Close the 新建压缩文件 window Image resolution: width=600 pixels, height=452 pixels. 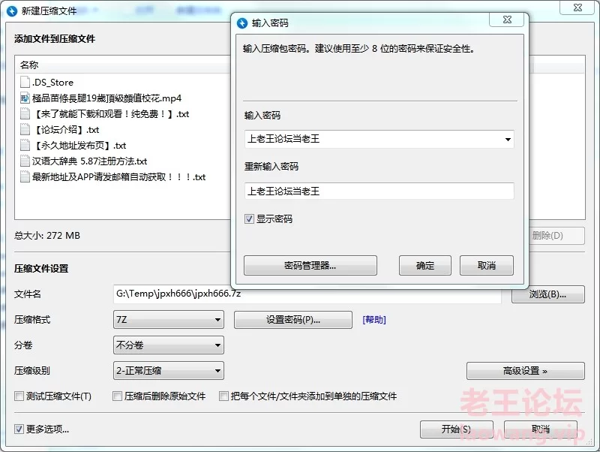pos(577,8)
